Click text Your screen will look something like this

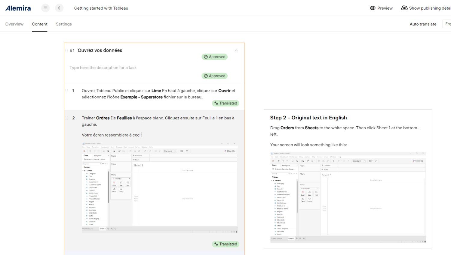pos(308,145)
